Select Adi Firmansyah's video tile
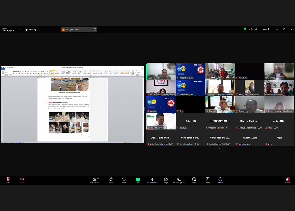The width and height of the screenshot is (295, 211). (x=161, y=121)
